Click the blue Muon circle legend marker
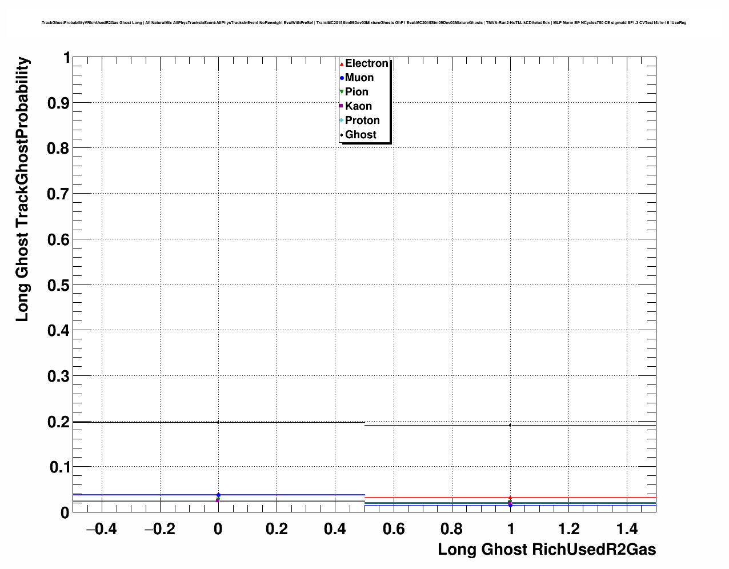 (x=341, y=78)
